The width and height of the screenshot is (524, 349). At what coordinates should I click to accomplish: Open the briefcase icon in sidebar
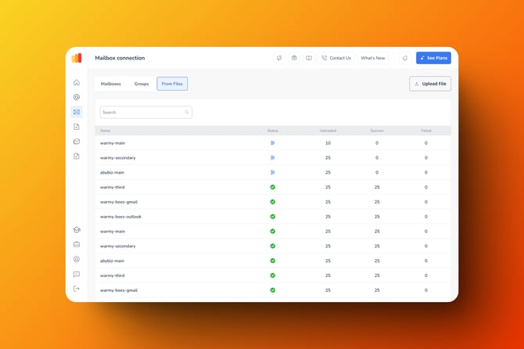point(77,245)
